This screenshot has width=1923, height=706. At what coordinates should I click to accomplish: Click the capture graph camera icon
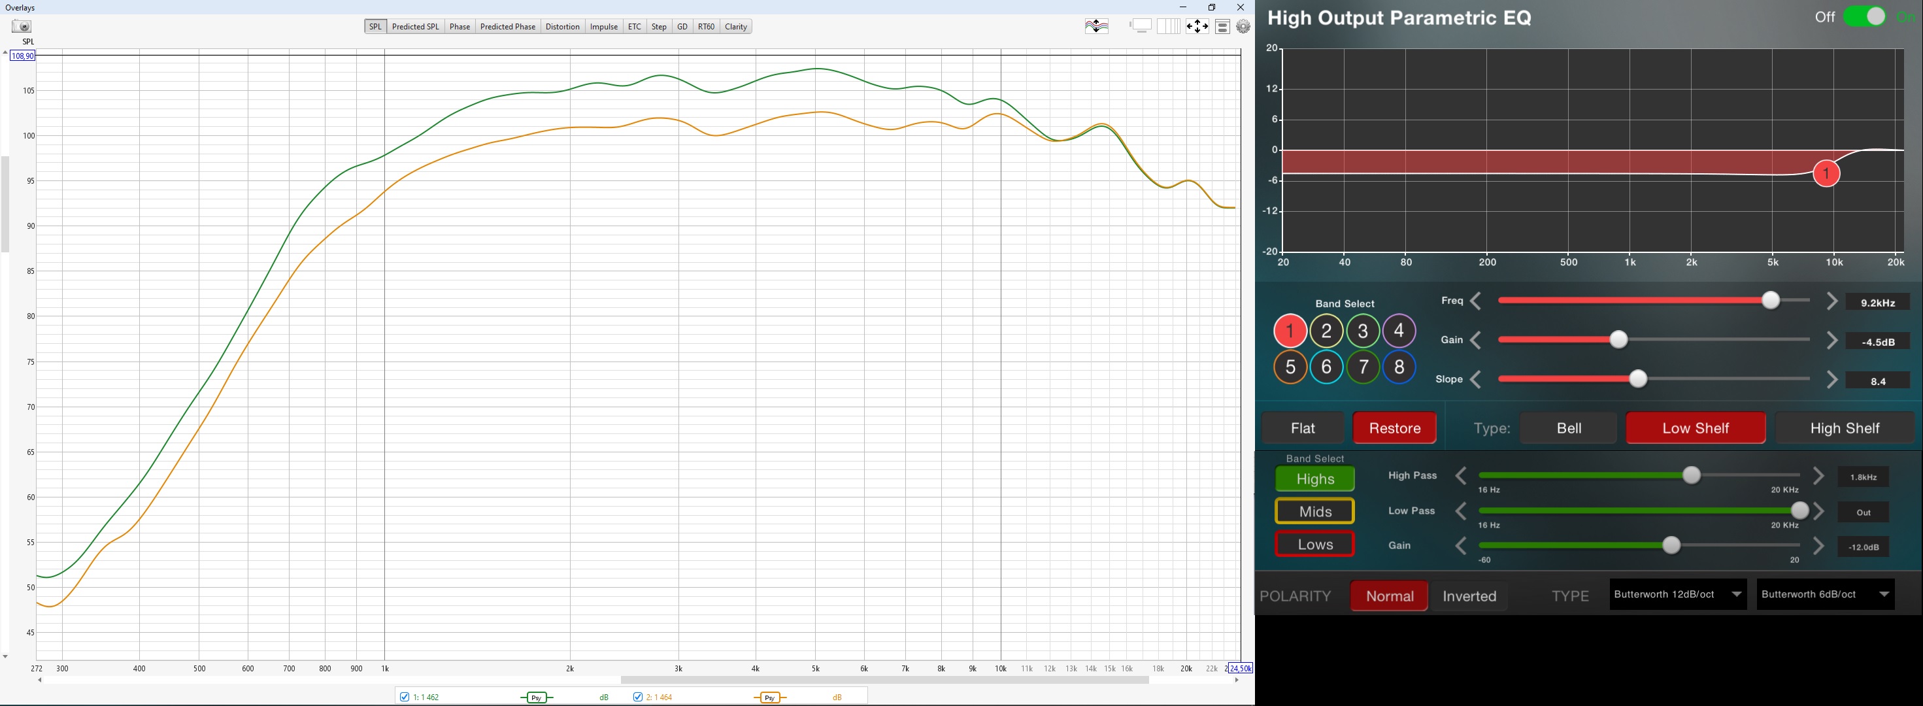21,26
